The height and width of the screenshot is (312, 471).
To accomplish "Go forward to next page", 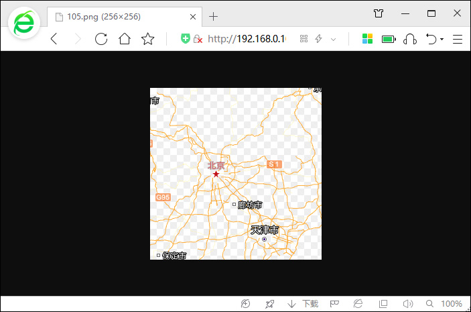I will [78, 39].
